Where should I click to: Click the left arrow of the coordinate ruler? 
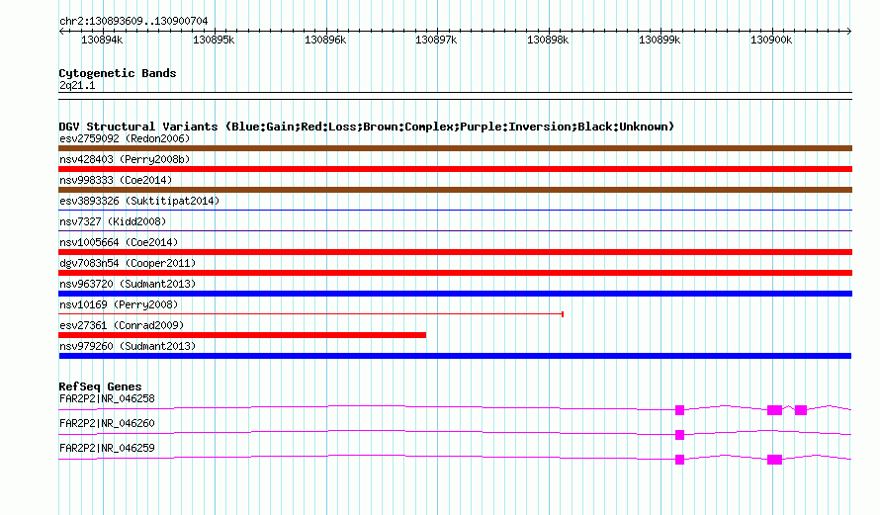(61, 32)
